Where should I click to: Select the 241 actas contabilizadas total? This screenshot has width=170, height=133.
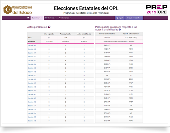84,38
